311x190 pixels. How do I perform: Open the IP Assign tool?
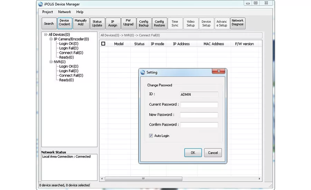point(113,23)
